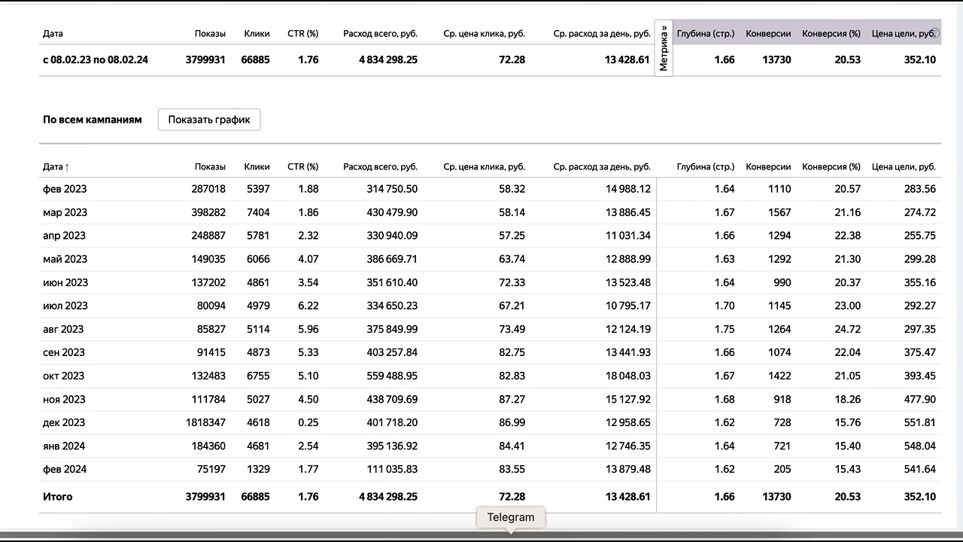Select CTR value 6.22 for июл 2023
963x542 pixels.
click(308, 306)
